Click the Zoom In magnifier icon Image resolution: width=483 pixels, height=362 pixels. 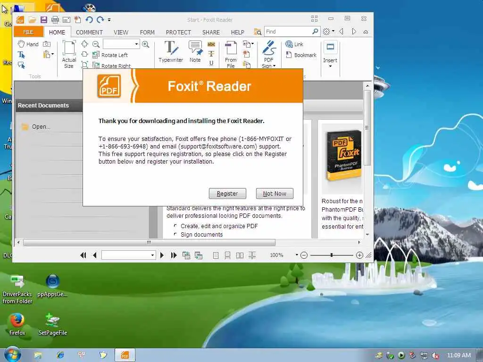[146, 44]
